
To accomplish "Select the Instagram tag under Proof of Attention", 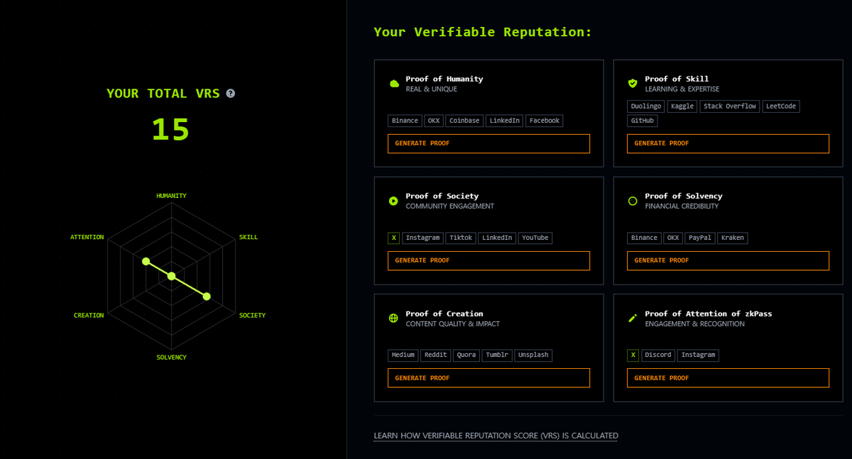I will [698, 355].
